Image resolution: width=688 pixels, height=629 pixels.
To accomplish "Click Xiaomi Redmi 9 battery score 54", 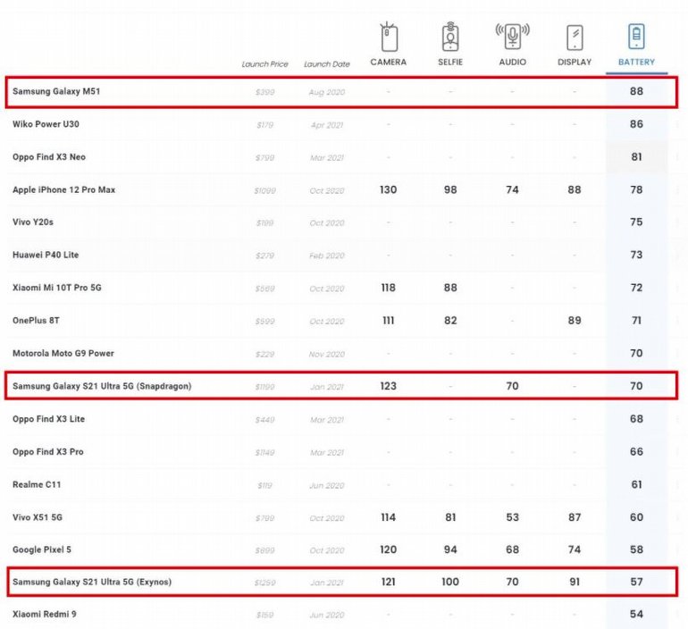I will tap(636, 614).
